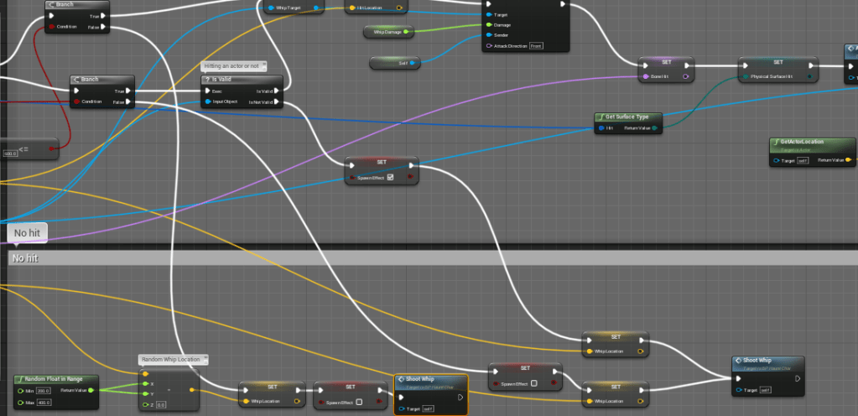Click the Whip Damage variable output pin
The image size is (858, 416).
[406, 32]
